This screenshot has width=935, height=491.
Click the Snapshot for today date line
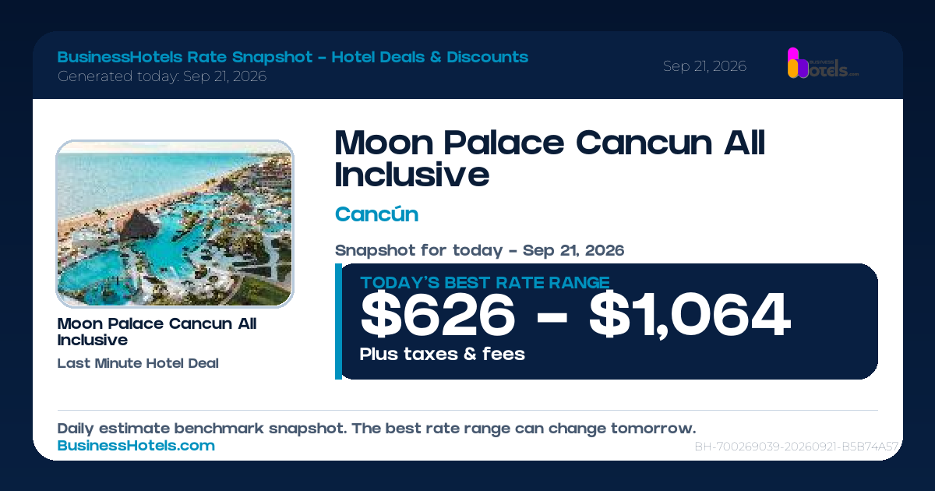click(480, 251)
